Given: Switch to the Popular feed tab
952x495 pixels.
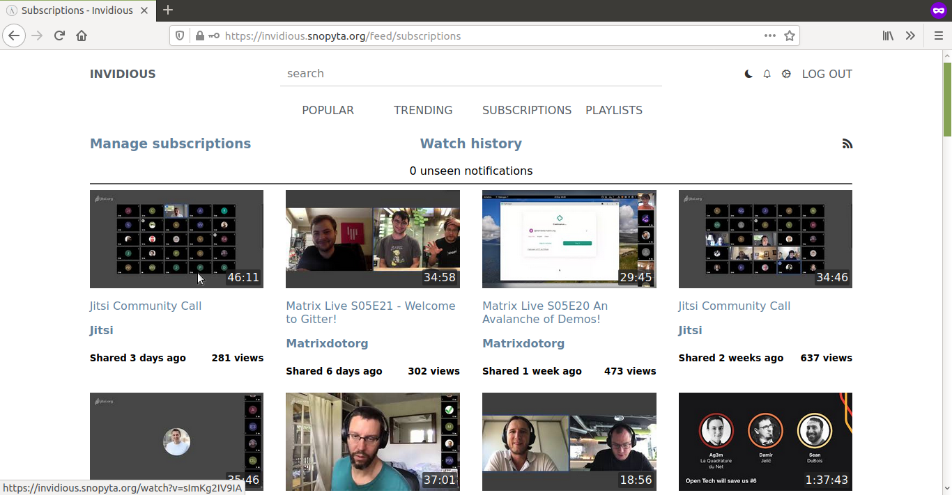Looking at the screenshot, I should click(x=328, y=110).
